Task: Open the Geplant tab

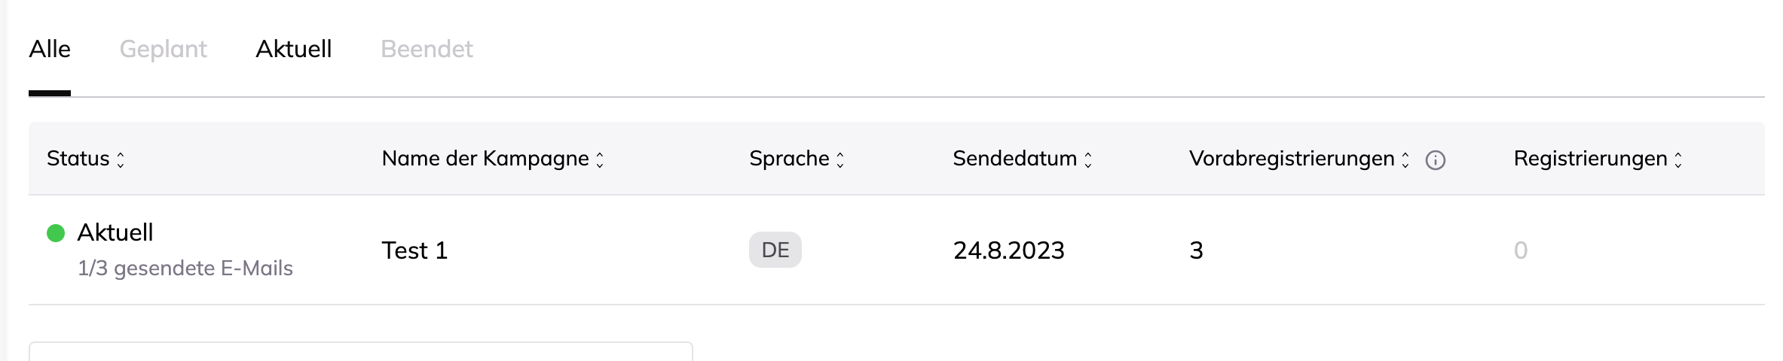Action: click(x=164, y=49)
